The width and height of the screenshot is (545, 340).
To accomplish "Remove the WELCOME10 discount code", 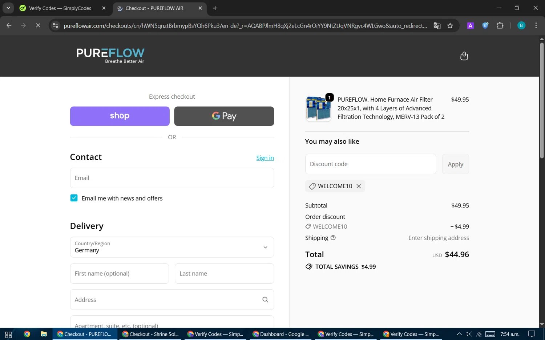I will tap(359, 186).
